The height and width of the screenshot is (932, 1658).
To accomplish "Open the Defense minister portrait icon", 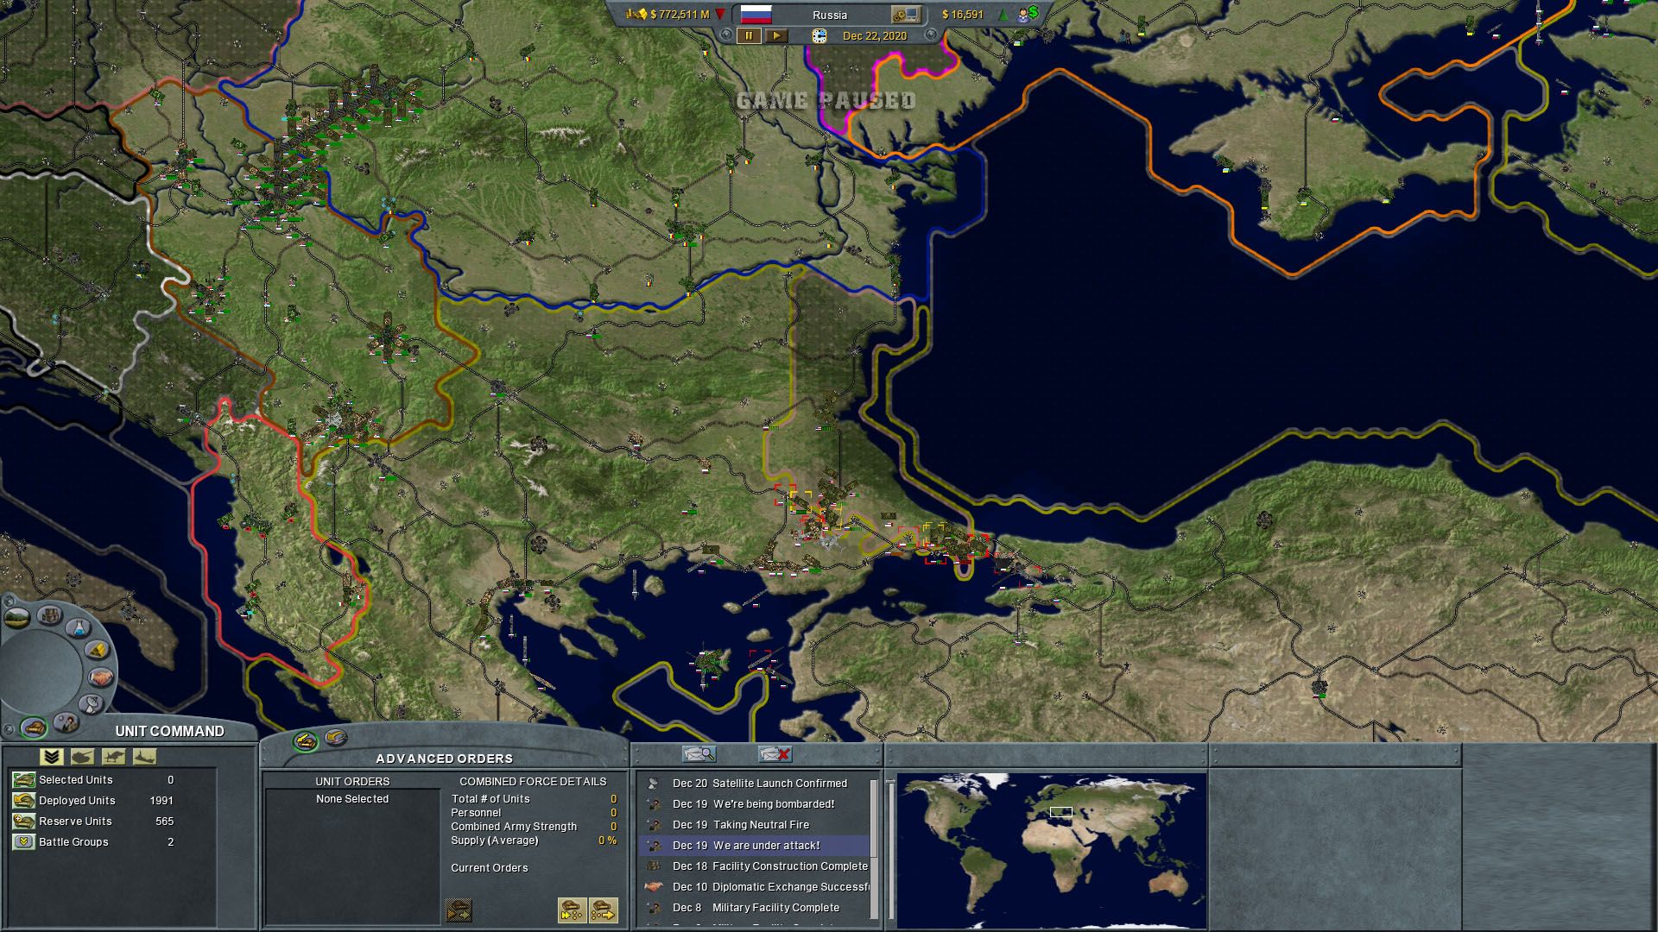I will pos(65,721).
